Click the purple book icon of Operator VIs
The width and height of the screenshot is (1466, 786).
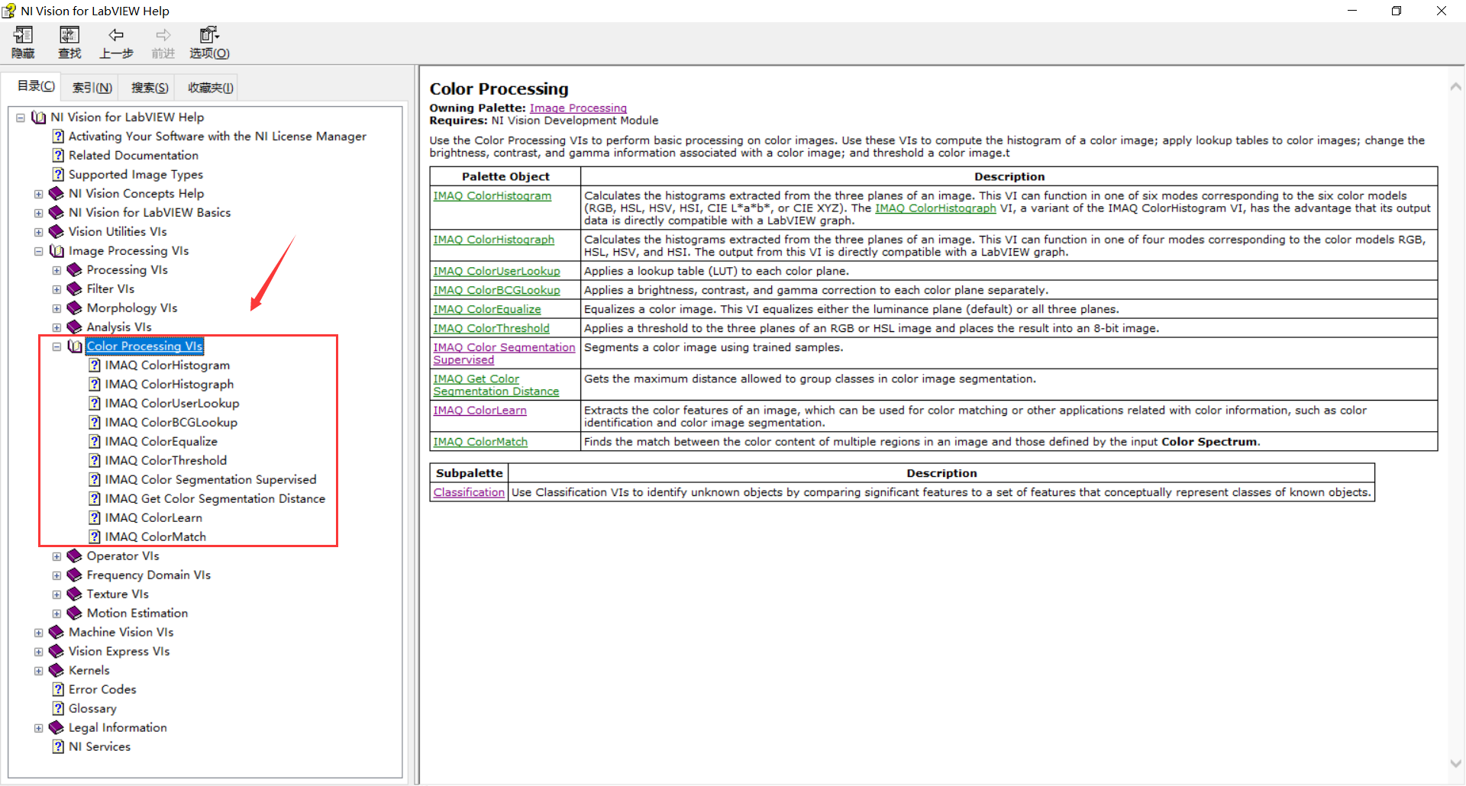[x=75, y=556]
